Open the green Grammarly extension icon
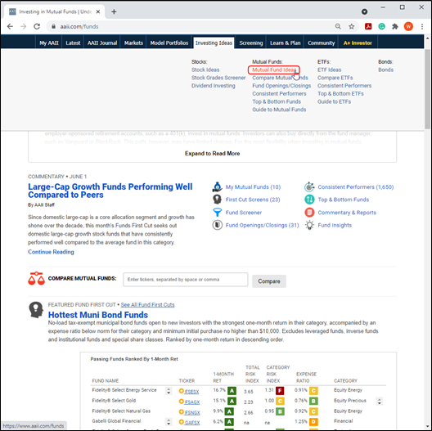 [x=381, y=26]
